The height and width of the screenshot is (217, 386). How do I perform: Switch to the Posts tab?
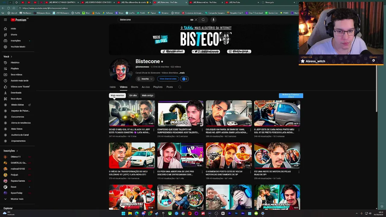pos(170,87)
